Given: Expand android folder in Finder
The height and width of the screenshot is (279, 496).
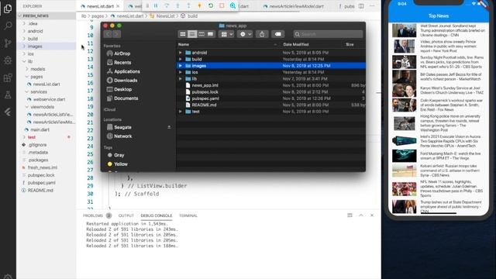Looking at the screenshot, I should click(181, 53).
